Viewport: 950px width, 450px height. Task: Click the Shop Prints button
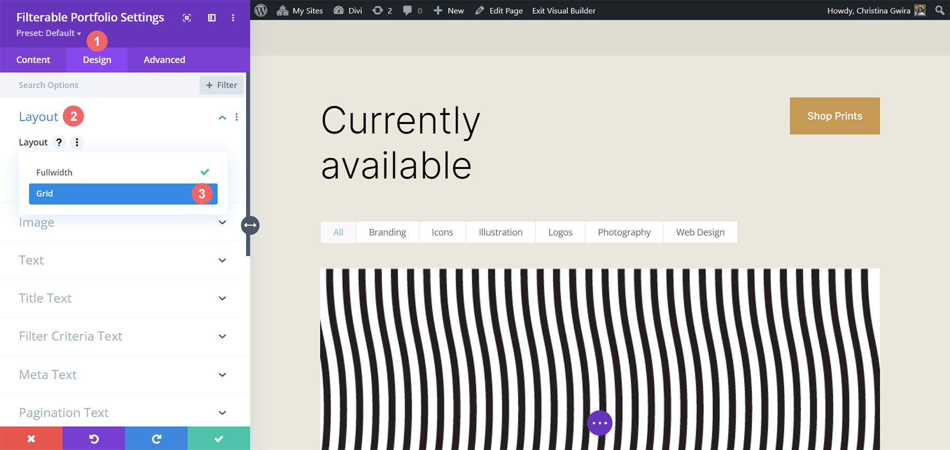(834, 116)
